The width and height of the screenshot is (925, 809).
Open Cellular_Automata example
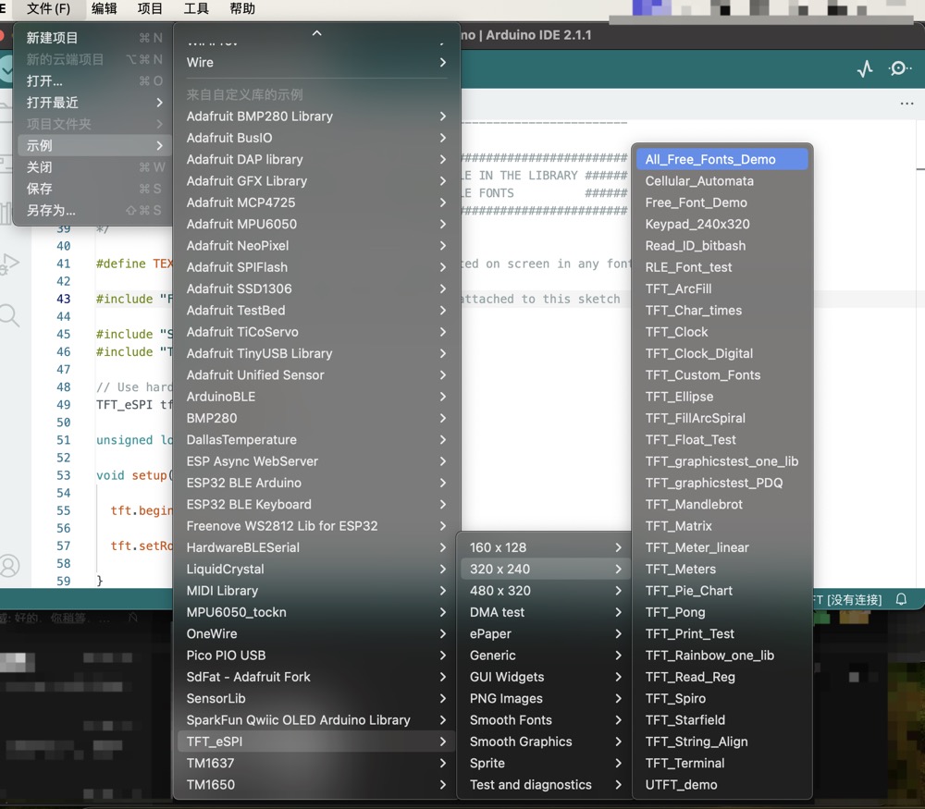(x=722, y=181)
